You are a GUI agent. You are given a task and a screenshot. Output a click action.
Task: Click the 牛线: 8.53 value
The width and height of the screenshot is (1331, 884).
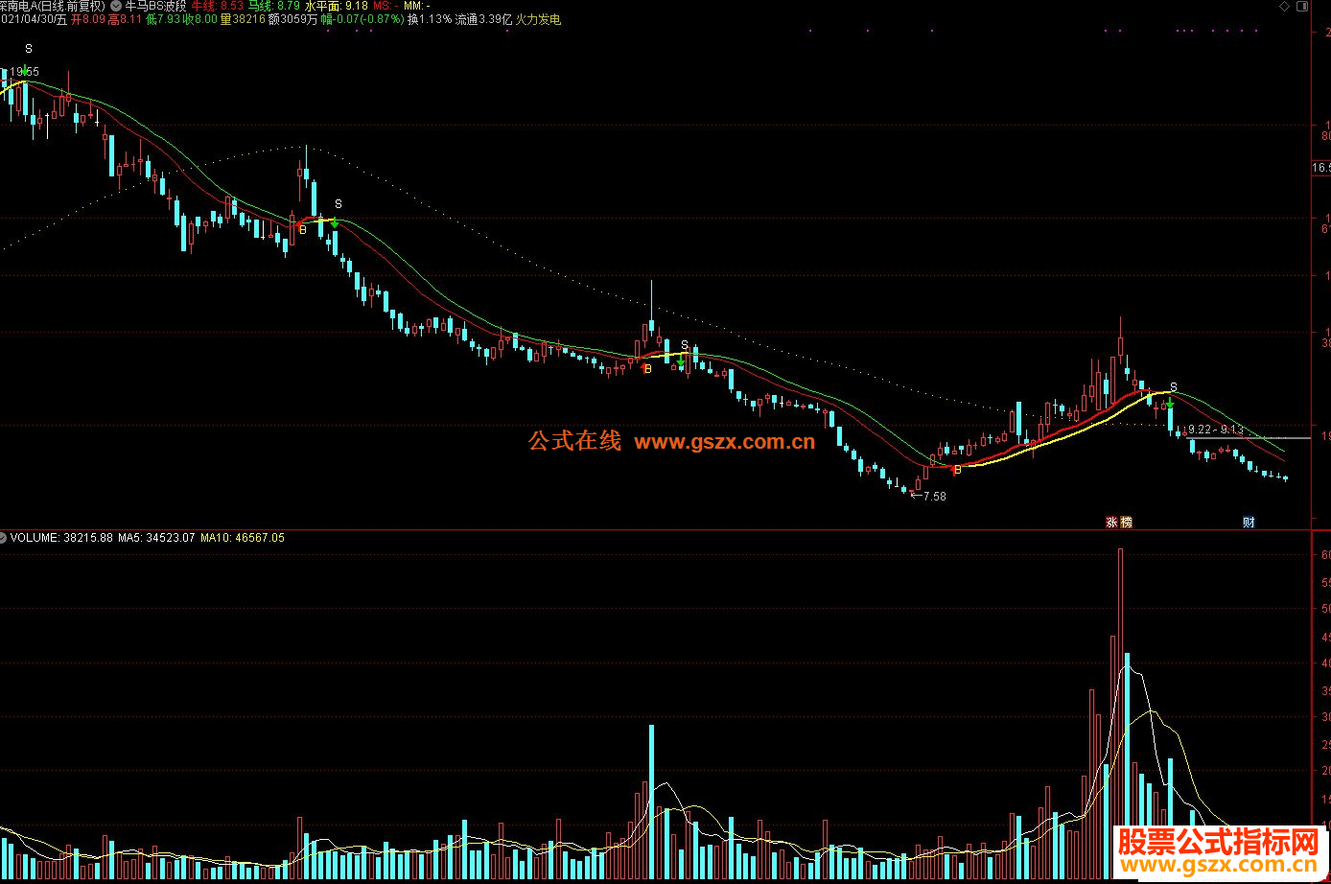pyautogui.click(x=218, y=6)
